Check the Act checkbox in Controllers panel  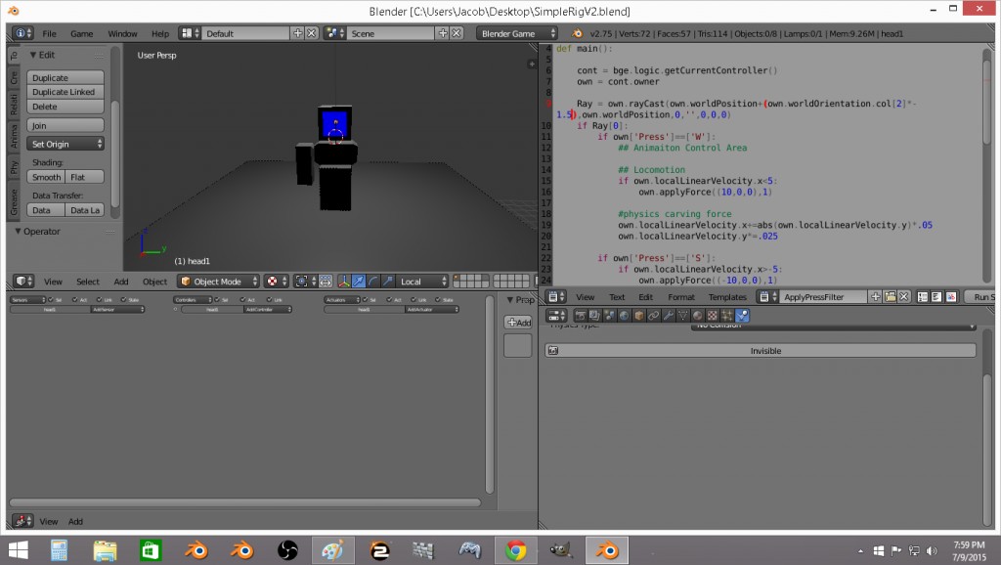point(241,300)
